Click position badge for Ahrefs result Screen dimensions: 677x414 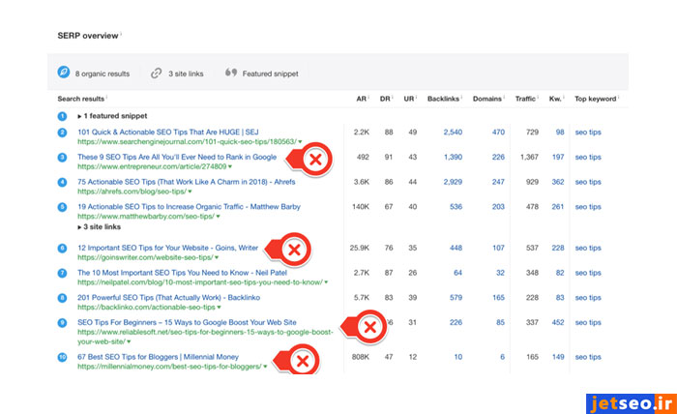[62, 182]
